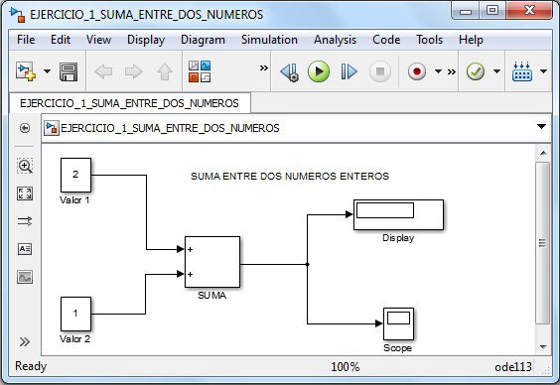The height and width of the screenshot is (385, 560).
Task: Select the Zoom In palette tool
Action: [x=25, y=166]
